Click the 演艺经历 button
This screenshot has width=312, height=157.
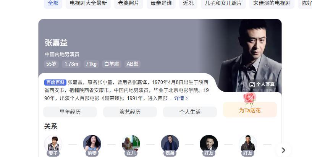[x=130, y=112]
